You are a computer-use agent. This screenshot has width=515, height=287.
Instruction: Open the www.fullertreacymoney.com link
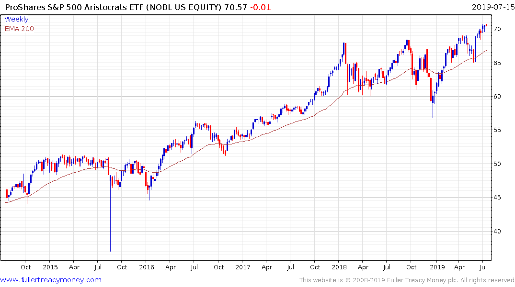(x=51, y=280)
